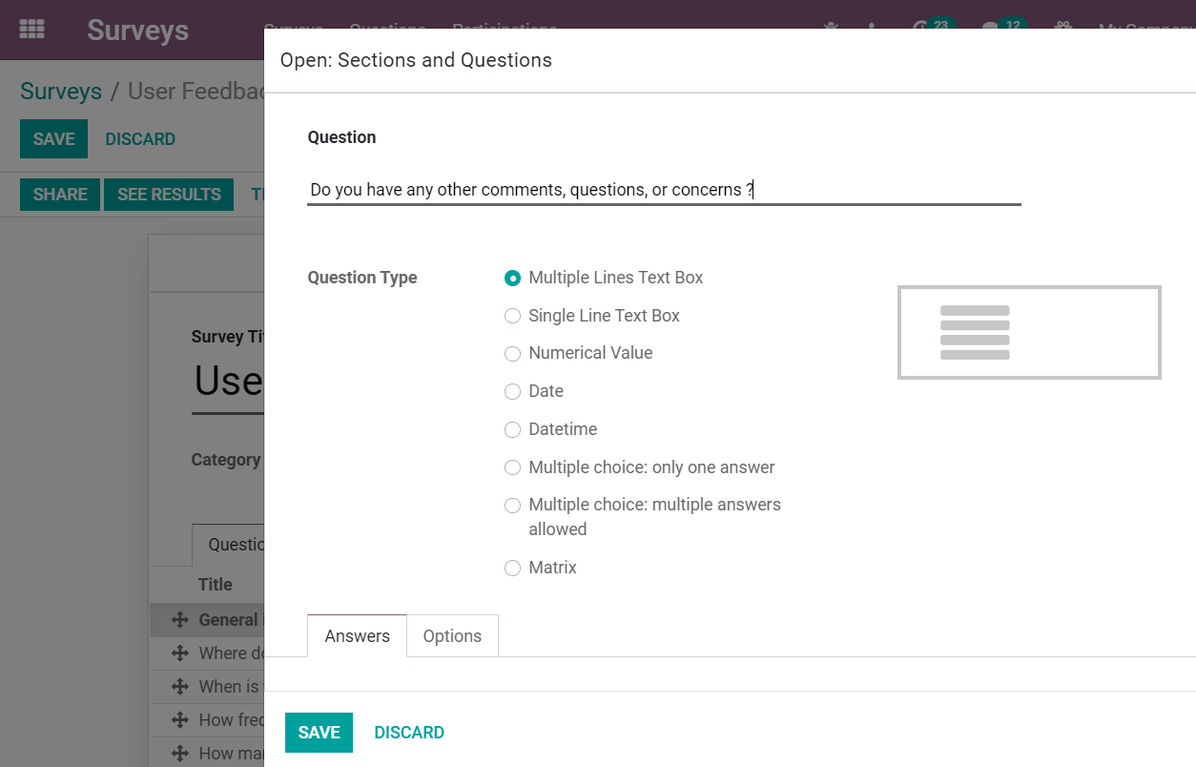1196x767 pixels.
Task: Click the drag handle for 'When is' row
Action: coord(179,687)
